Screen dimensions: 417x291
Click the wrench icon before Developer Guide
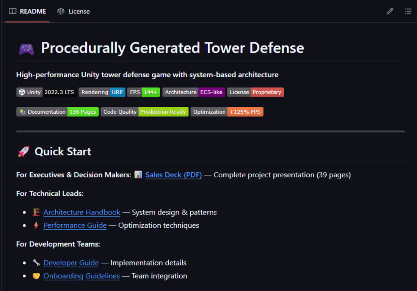pos(36,263)
